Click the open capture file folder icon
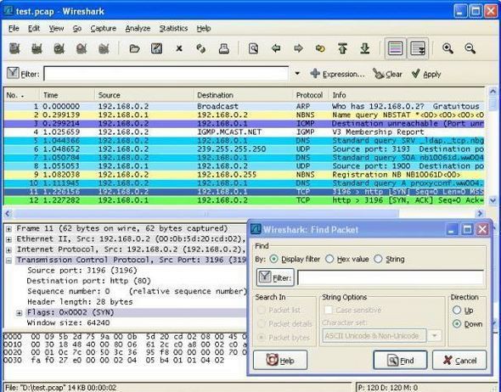 [134, 48]
